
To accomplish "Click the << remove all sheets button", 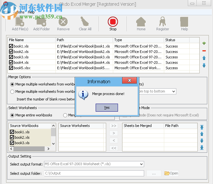I will pyautogui.click(x=114, y=148).
